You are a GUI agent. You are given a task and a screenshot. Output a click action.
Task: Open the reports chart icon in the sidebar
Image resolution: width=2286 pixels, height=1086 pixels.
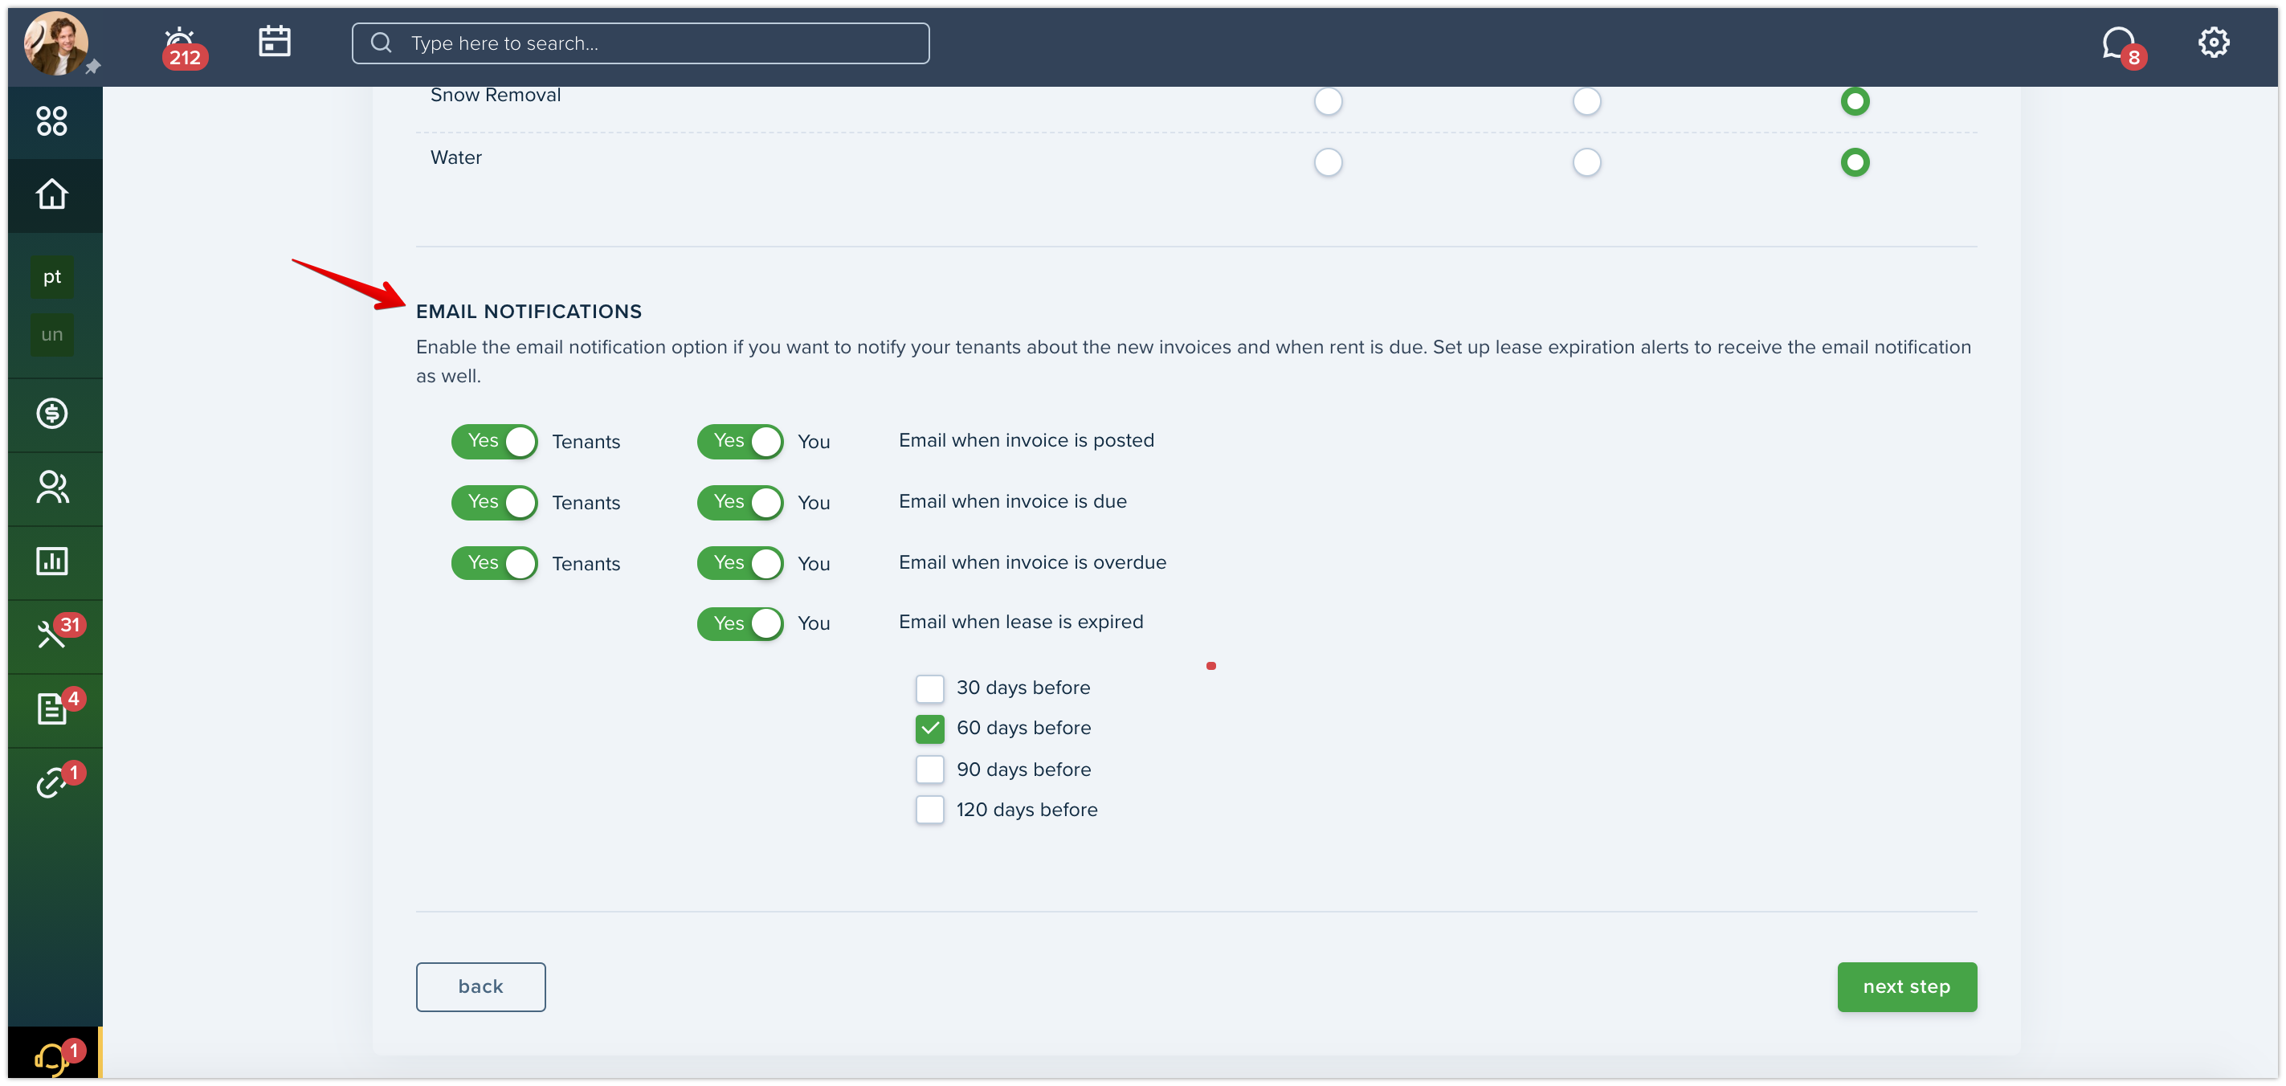pos(51,561)
